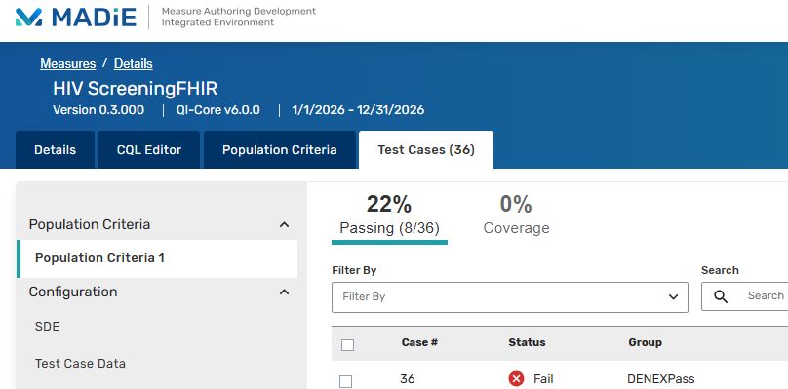788x389 pixels.
Task: Switch to the Details tab
Action: click(x=56, y=150)
